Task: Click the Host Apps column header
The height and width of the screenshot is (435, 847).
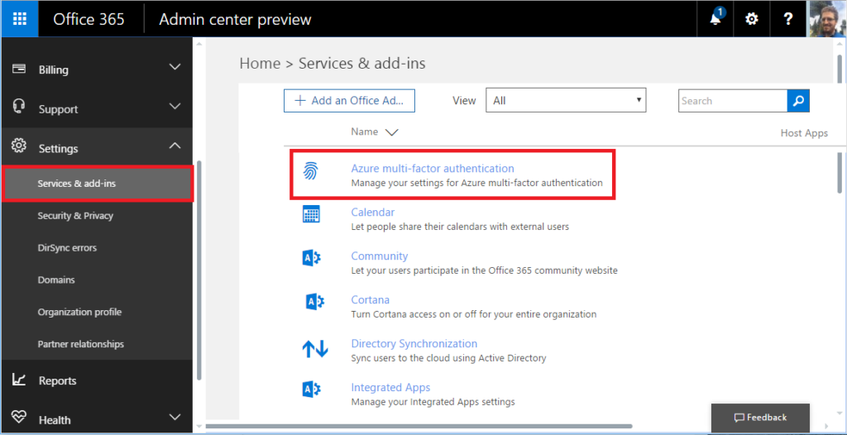Action: (x=804, y=133)
